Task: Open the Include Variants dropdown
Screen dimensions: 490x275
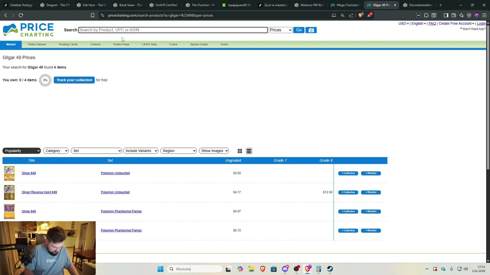Action: pyautogui.click(x=141, y=151)
